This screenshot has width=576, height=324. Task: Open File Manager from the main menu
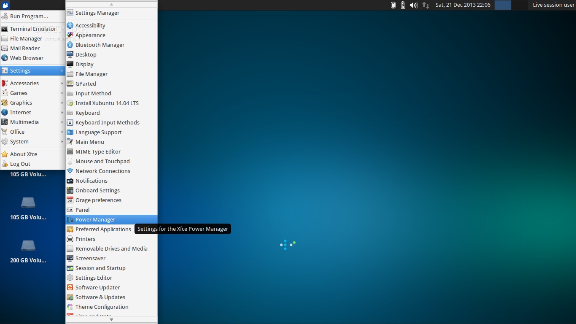click(32, 38)
